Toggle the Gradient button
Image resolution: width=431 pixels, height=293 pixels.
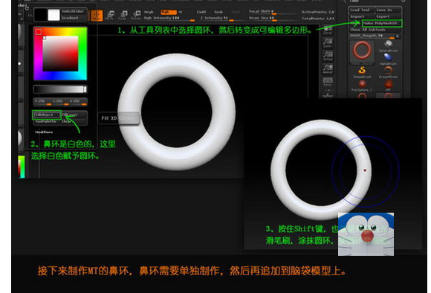[x=73, y=18]
